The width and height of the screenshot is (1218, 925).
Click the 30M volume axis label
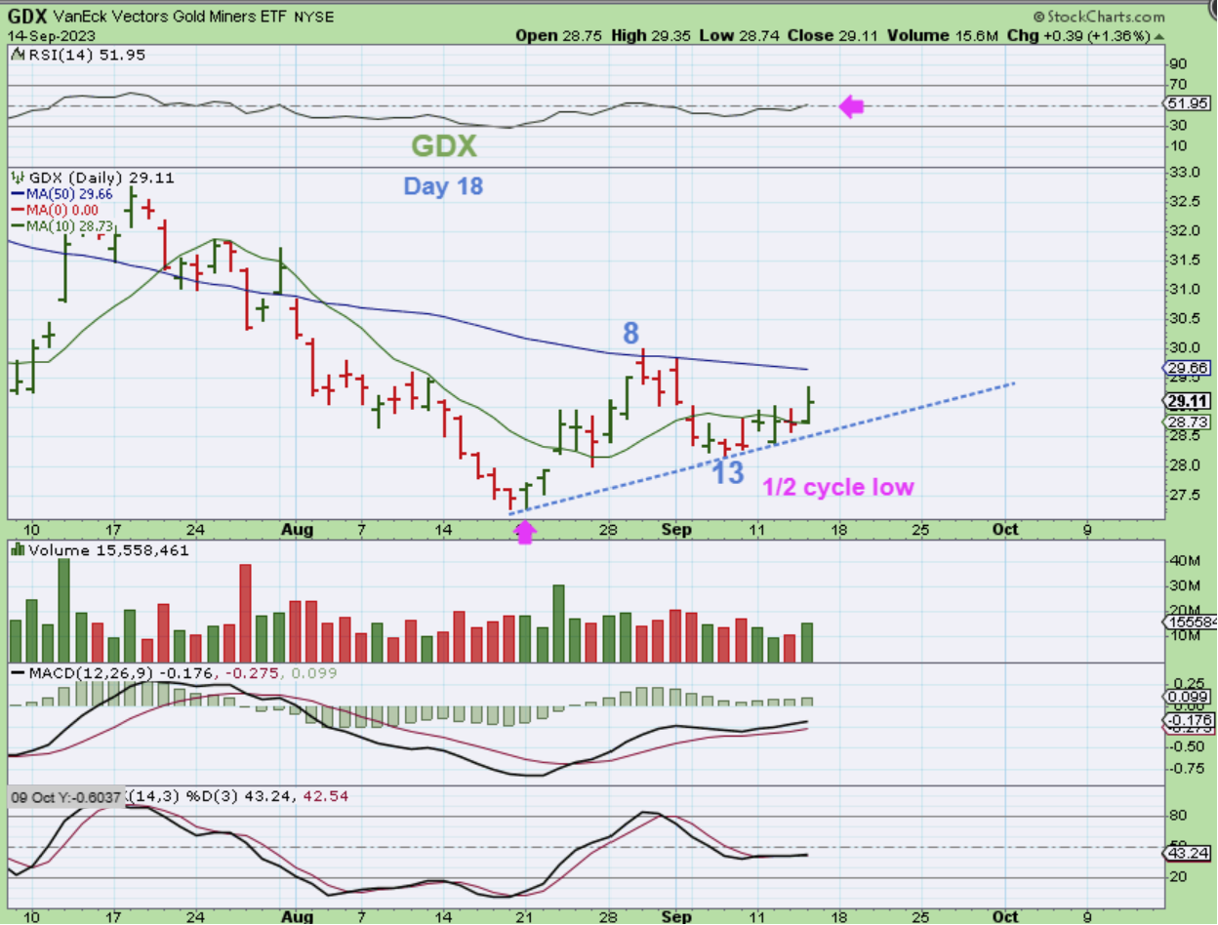[1184, 585]
